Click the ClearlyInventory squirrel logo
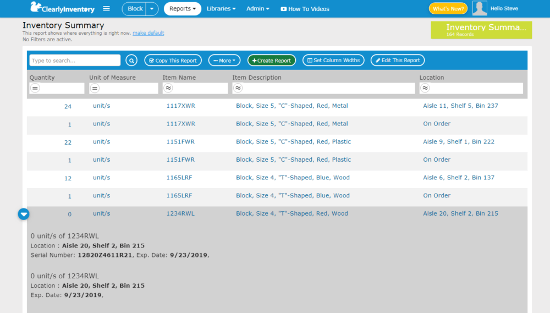The height and width of the screenshot is (313, 550). point(63,8)
